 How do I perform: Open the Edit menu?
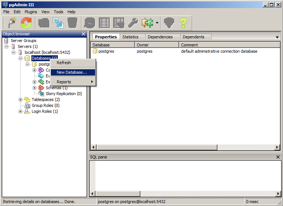(17, 12)
